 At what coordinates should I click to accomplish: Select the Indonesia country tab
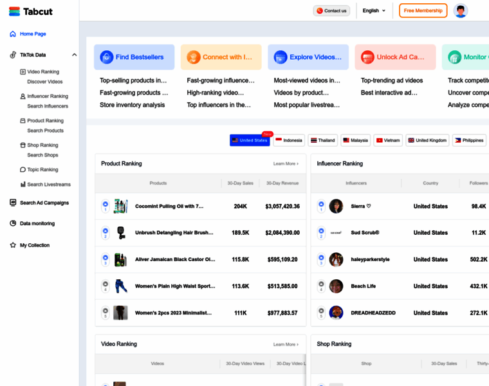point(289,140)
